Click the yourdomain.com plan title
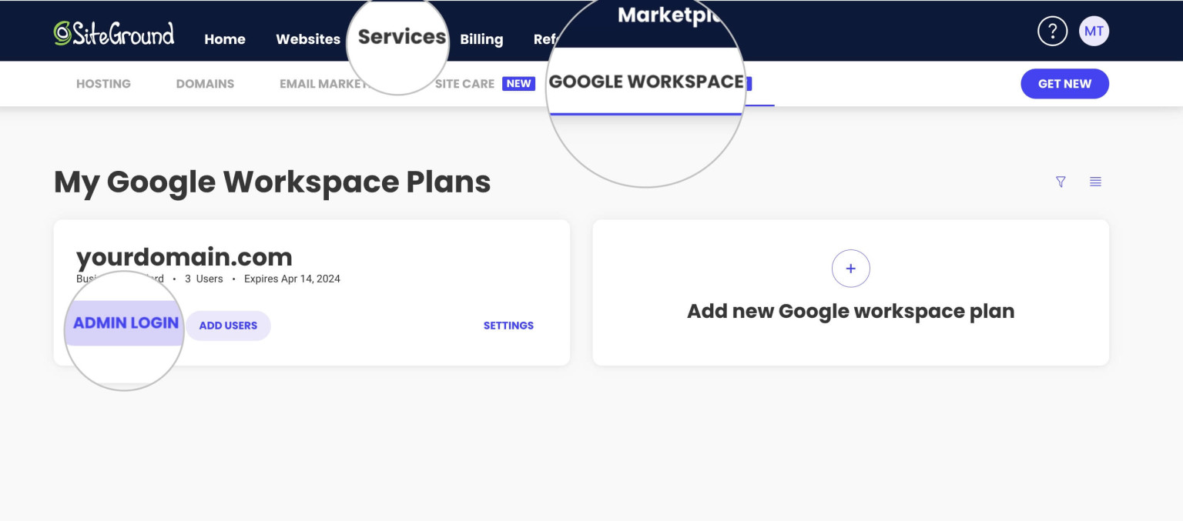1183x521 pixels. [184, 256]
